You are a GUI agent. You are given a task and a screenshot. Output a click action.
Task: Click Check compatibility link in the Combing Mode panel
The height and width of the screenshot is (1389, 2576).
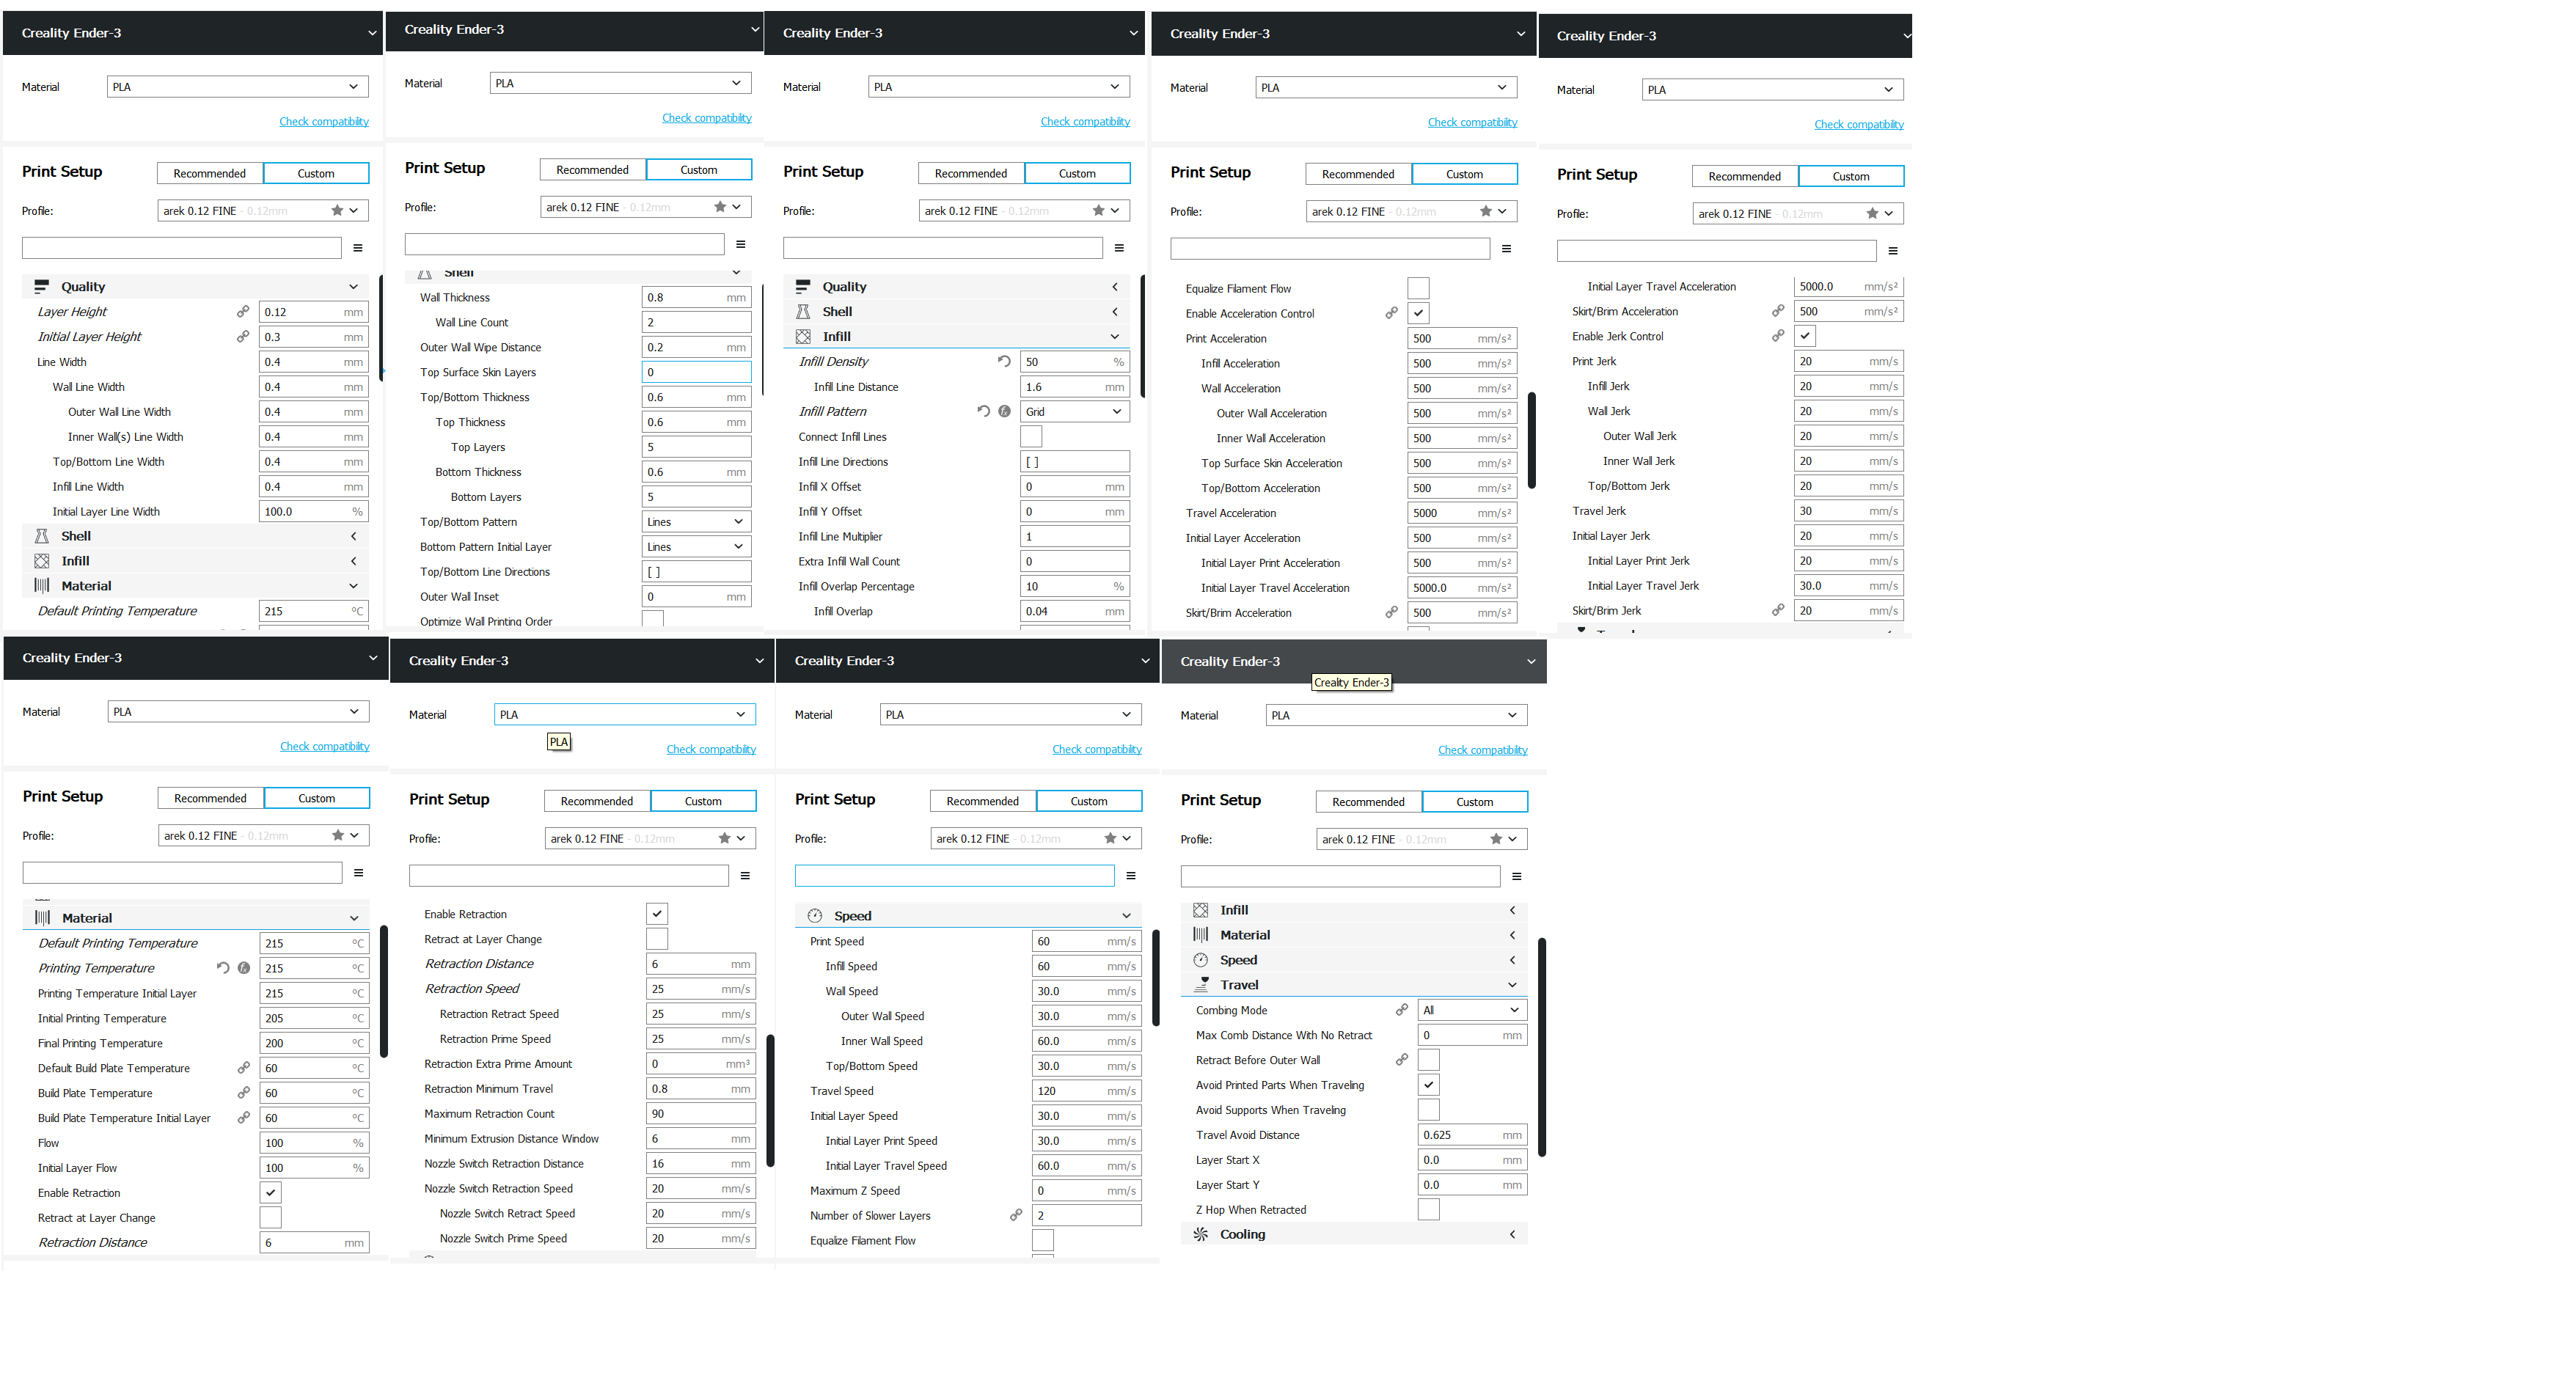tap(1483, 750)
